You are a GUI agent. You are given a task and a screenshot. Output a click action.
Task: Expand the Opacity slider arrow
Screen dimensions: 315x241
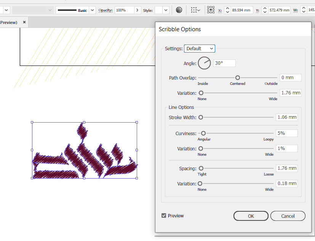137,10
